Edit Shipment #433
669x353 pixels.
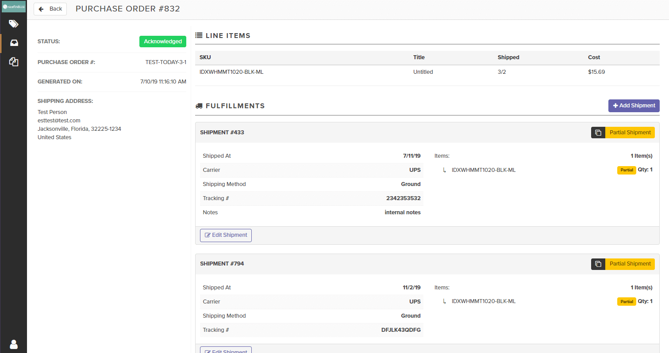(226, 235)
